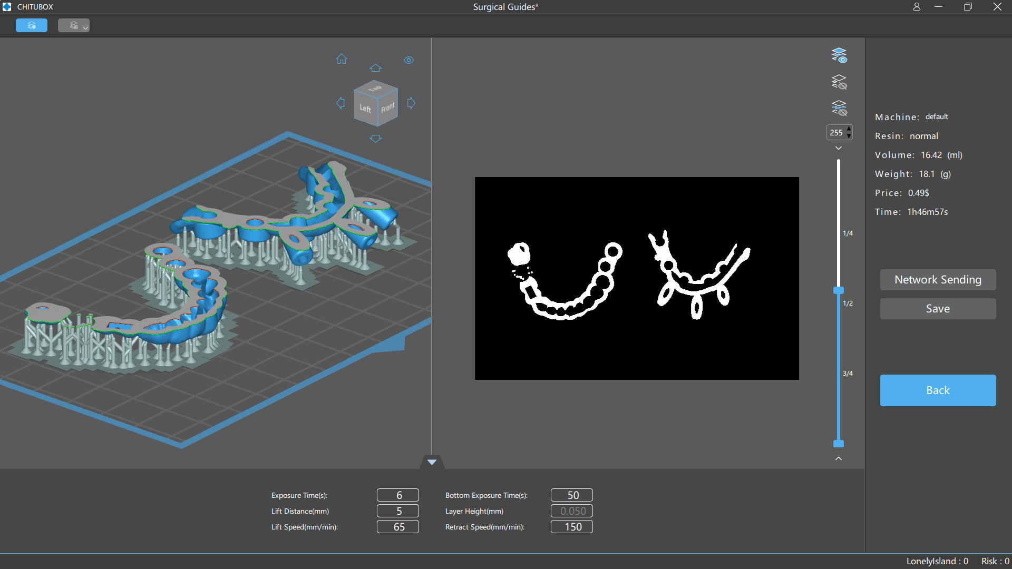Click the Exposure Time input field

[x=398, y=495]
